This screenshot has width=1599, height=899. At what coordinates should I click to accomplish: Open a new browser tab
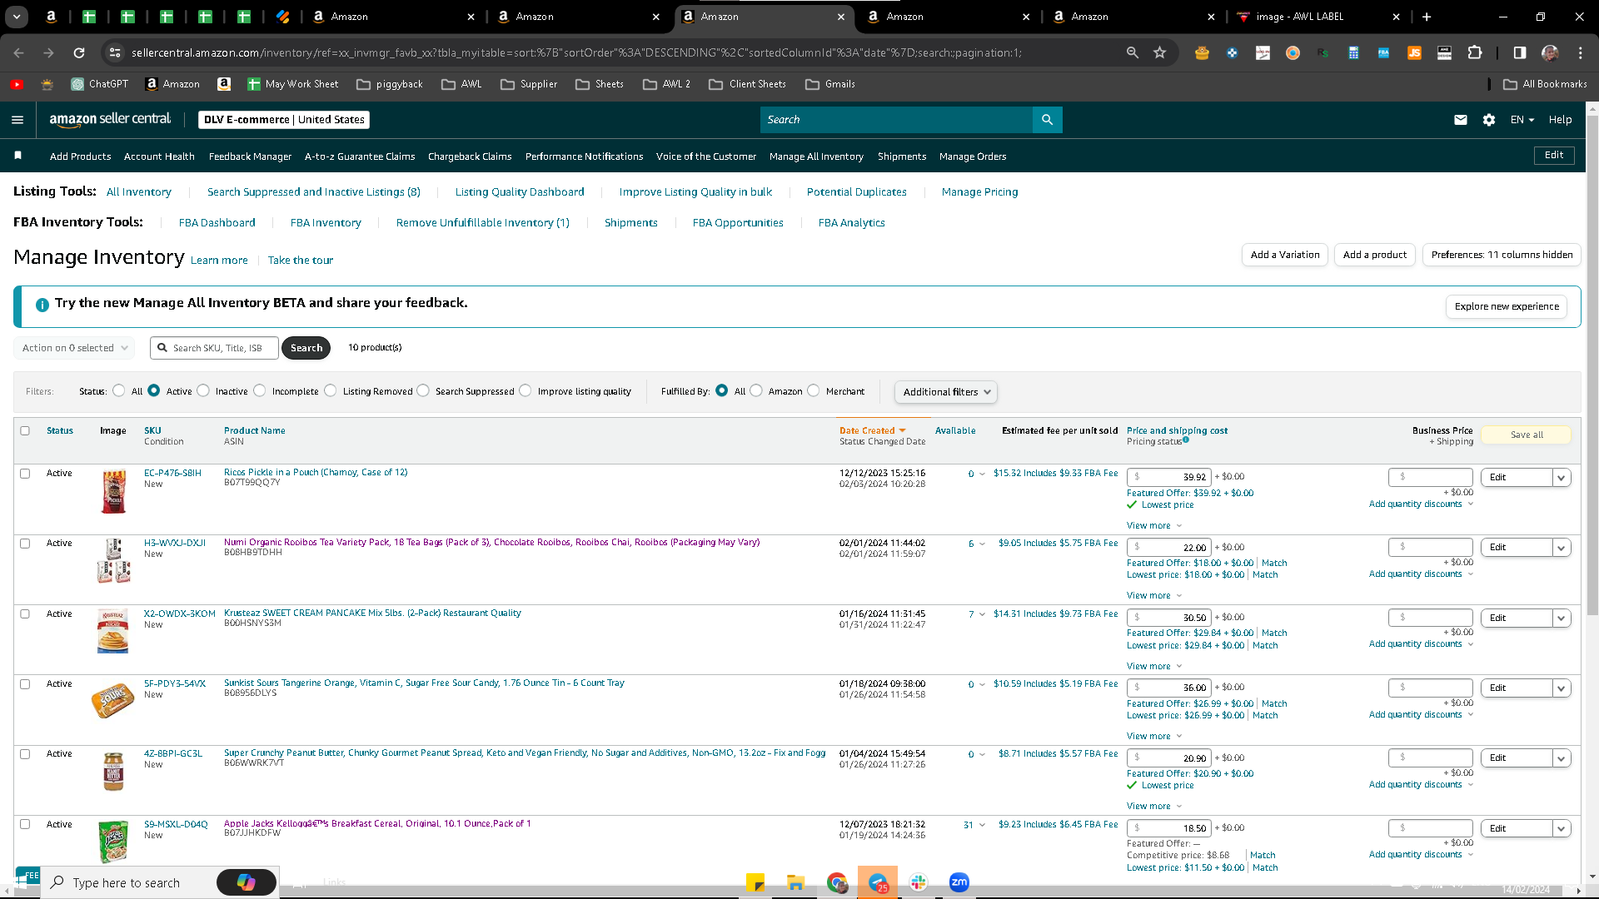click(x=1427, y=17)
